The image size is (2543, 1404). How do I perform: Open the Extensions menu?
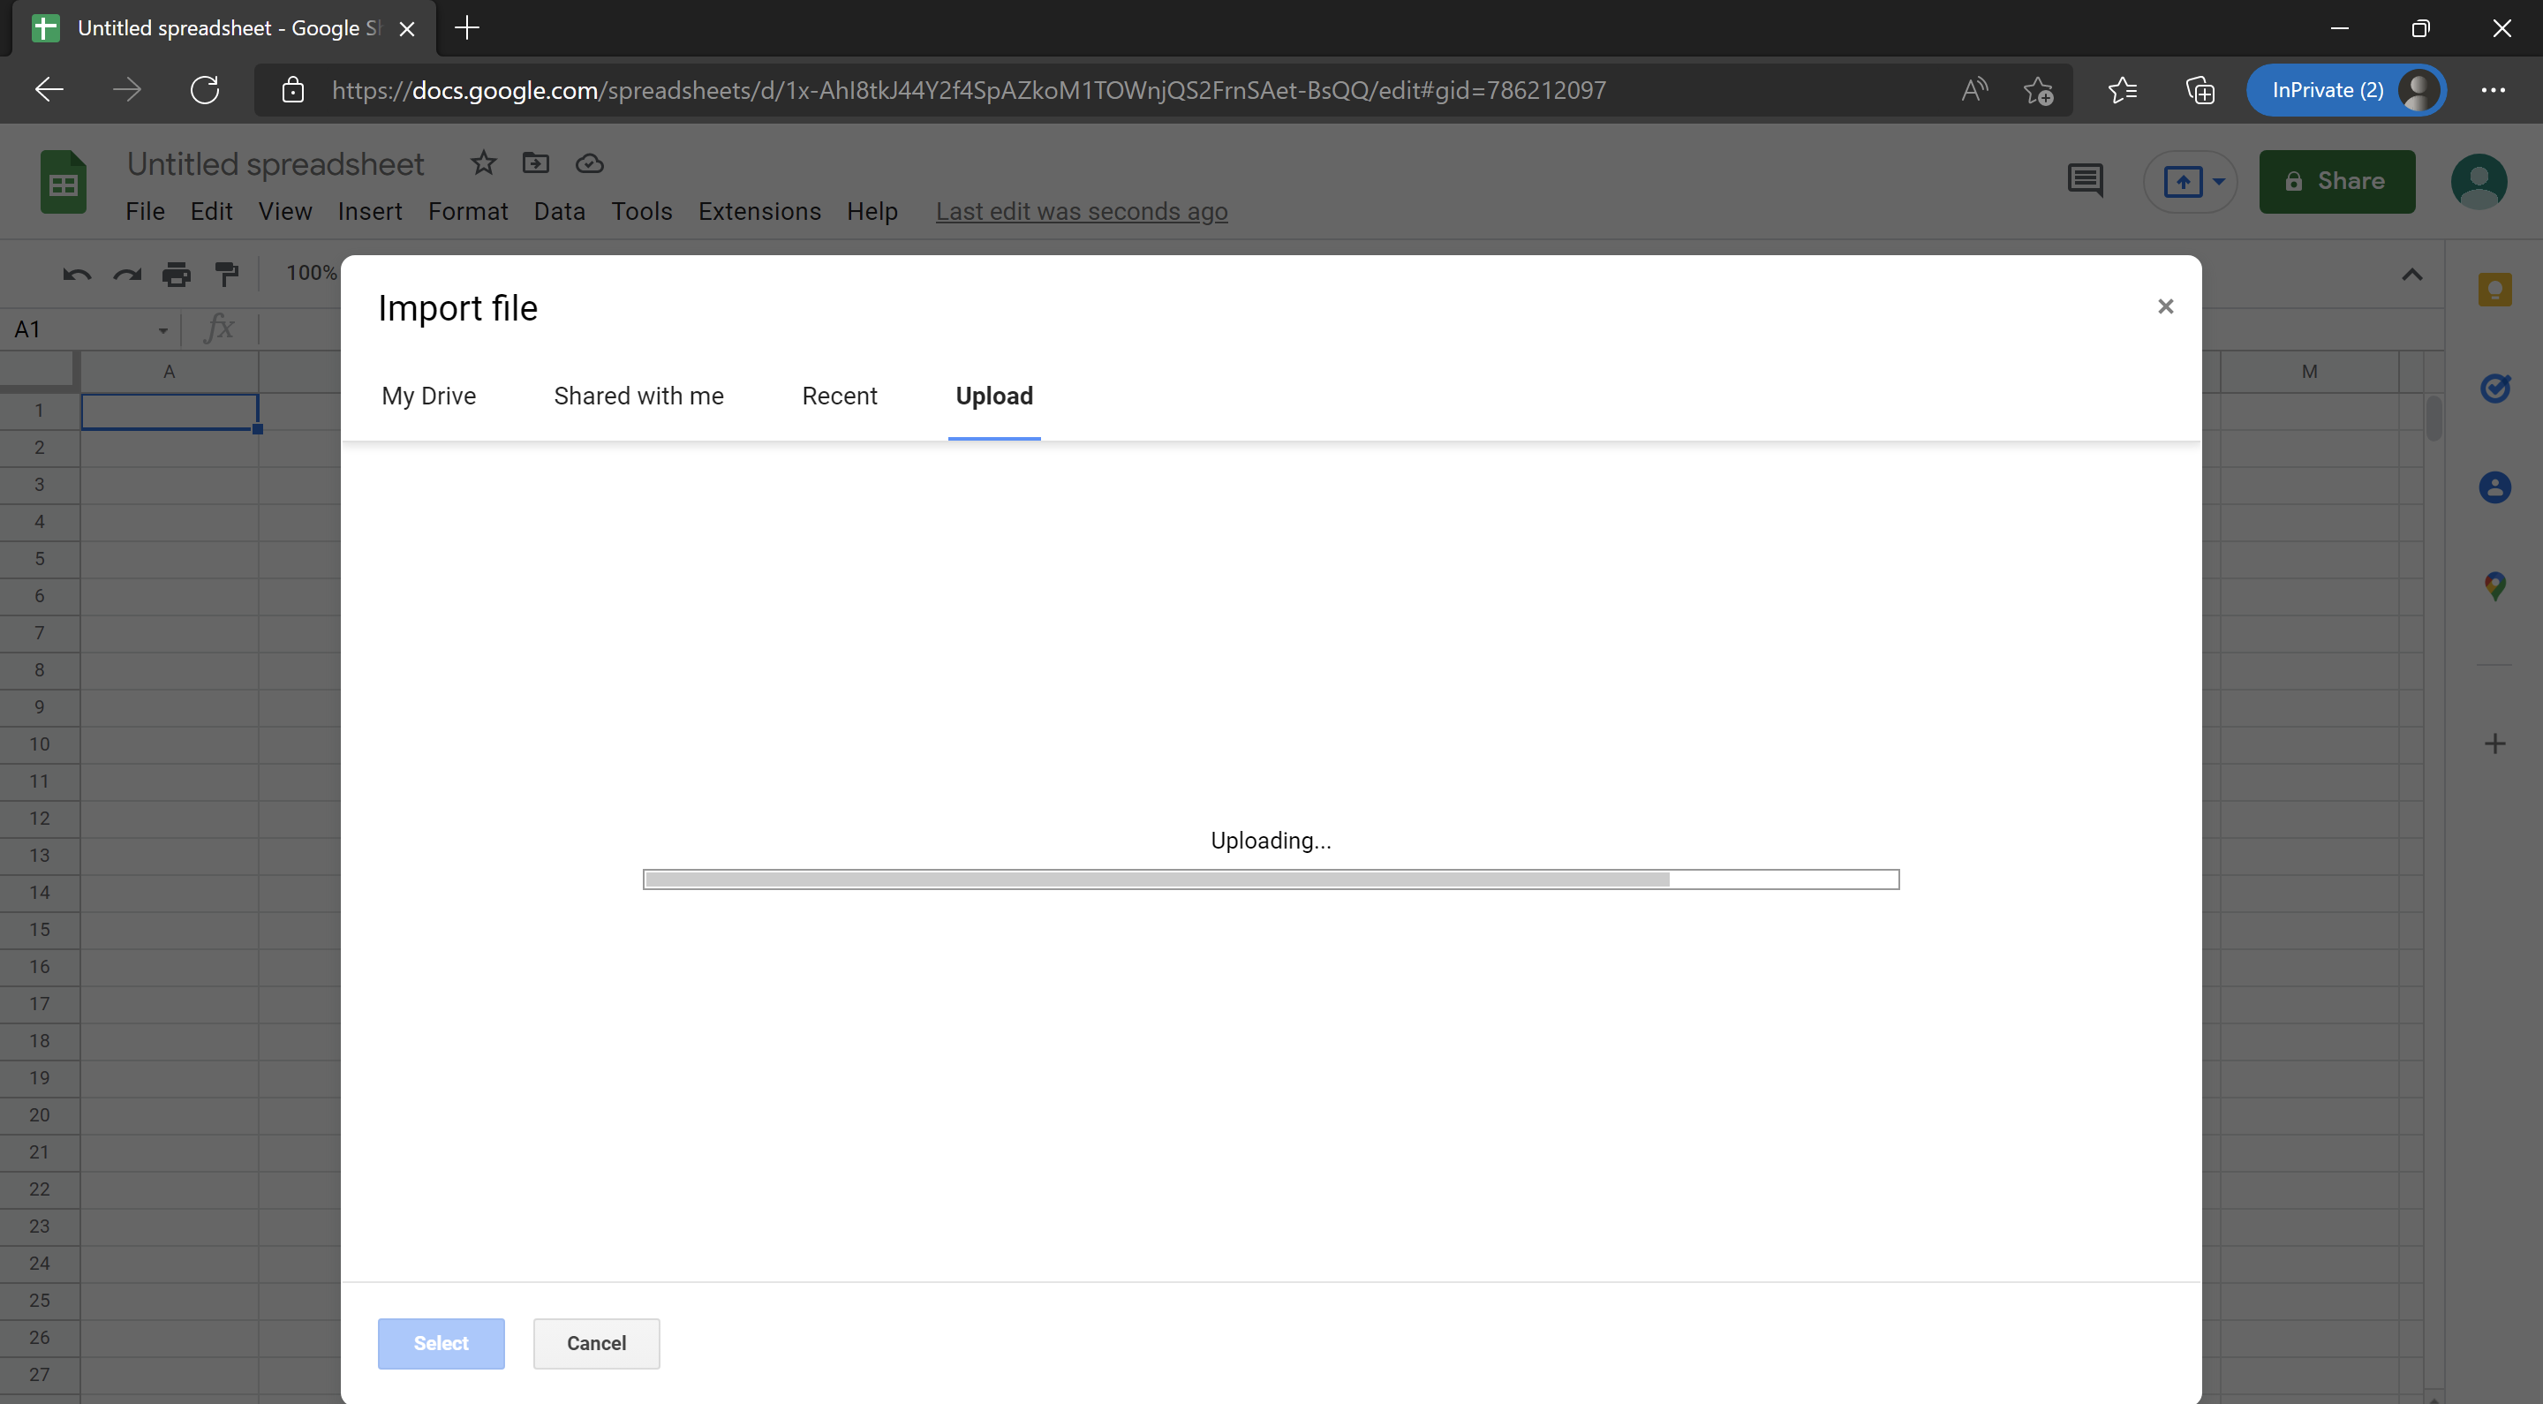[759, 211]
